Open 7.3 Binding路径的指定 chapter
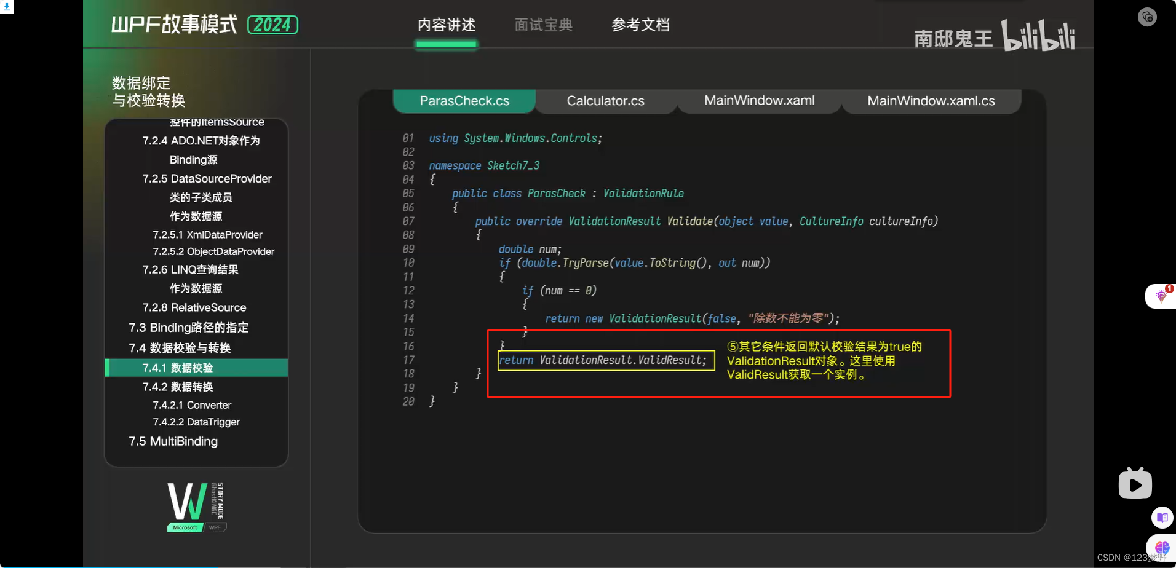 pos(188,328)
